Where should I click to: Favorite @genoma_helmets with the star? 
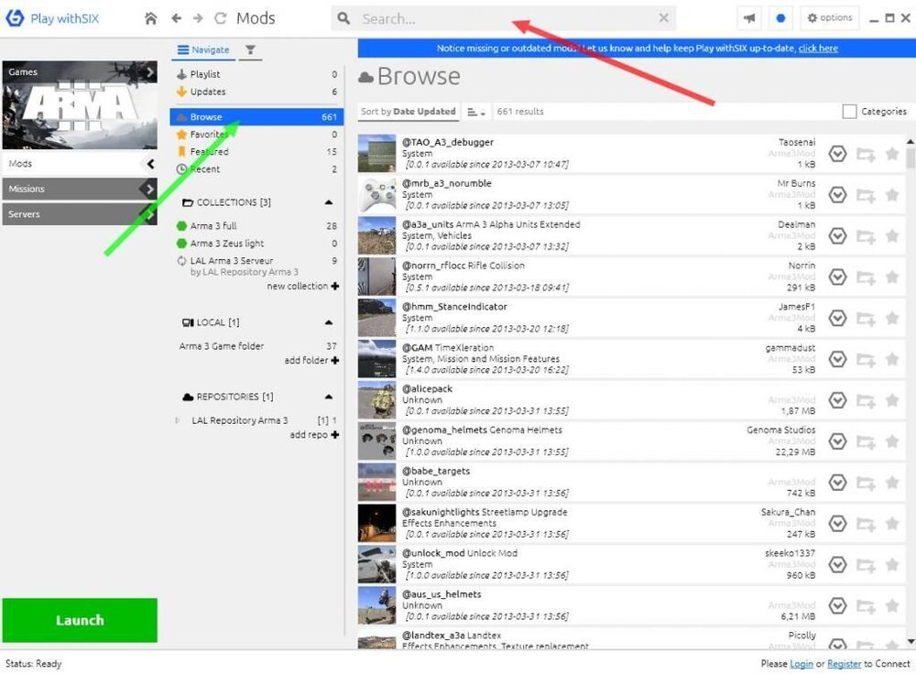tap(892, 441)
